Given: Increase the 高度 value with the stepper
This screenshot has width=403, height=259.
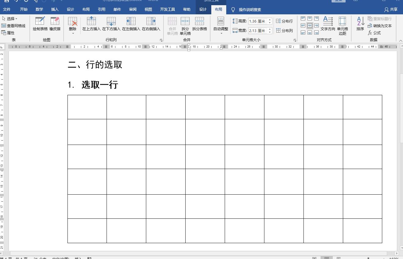Looking at the screenshot, I should (269, 20).
